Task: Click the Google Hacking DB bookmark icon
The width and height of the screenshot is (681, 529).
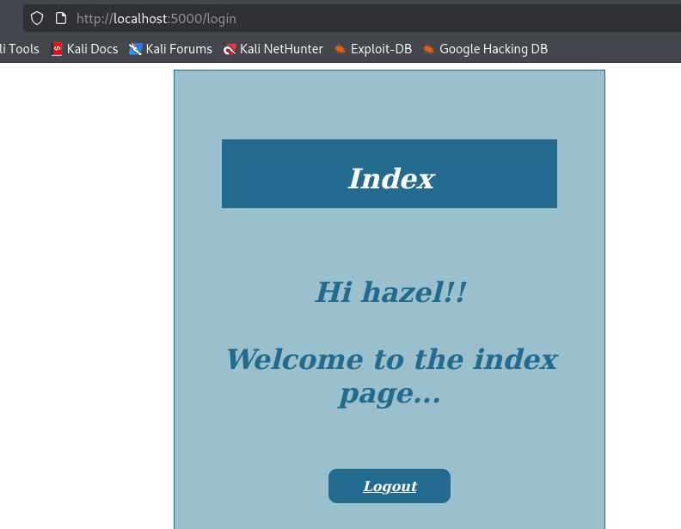Action: point(428,49)
